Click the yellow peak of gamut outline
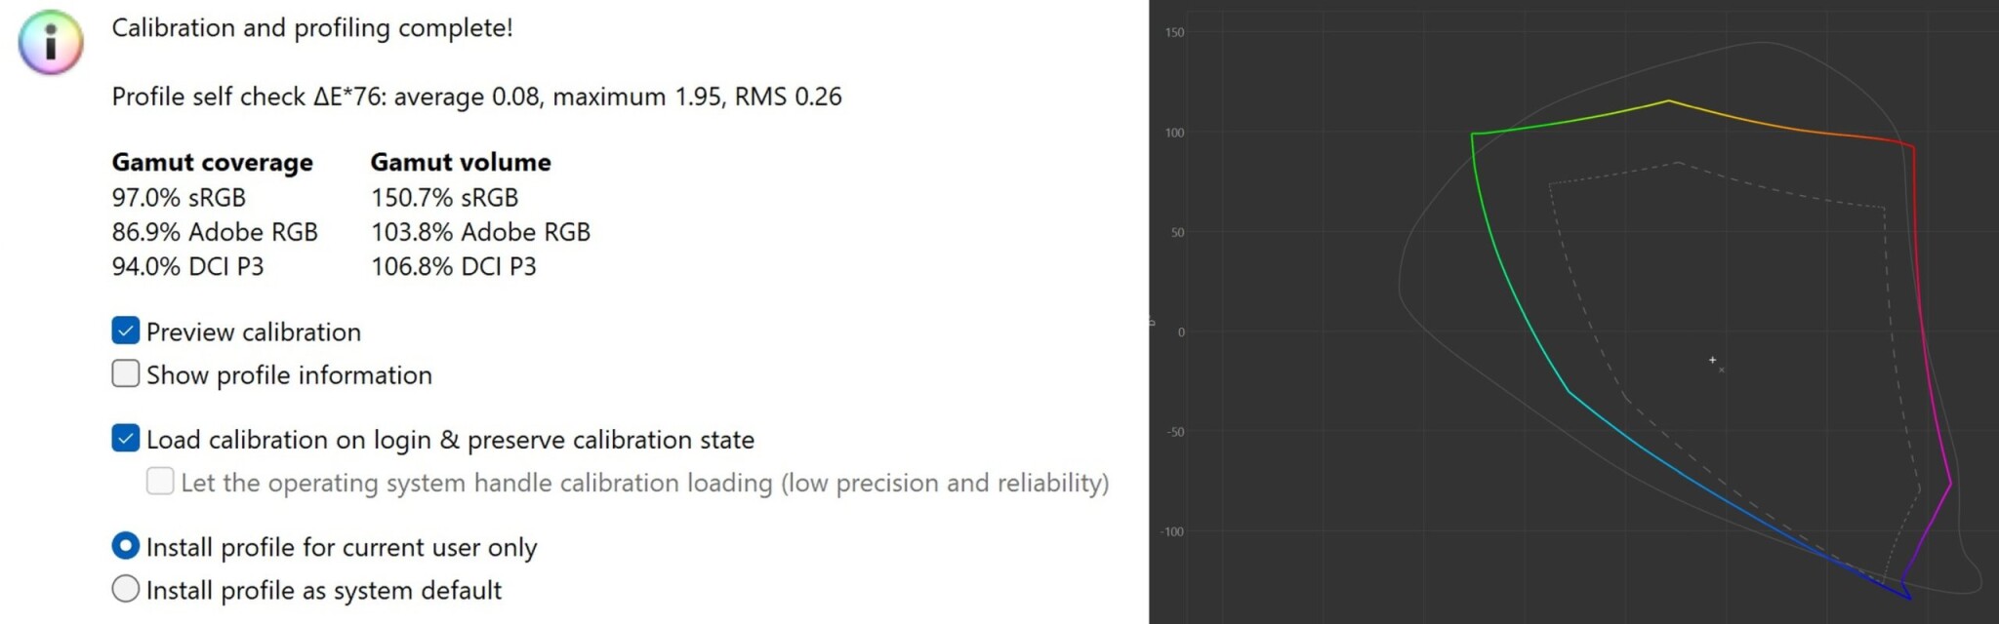The image size is (1999, 624). coord(1669,100)
